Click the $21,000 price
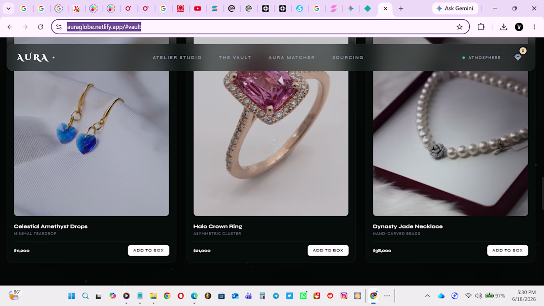The image size is (544, 306). pyautogui.click(x=202, y=251)
